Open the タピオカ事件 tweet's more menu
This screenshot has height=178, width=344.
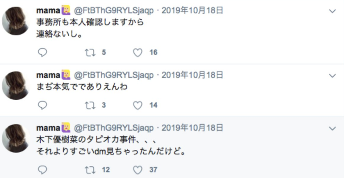click(x=332, y=128)
